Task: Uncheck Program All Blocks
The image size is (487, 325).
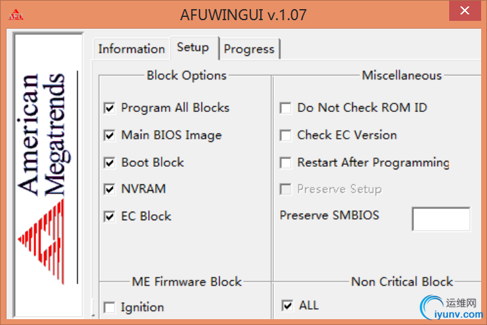Action: click(x=110, y=108)
